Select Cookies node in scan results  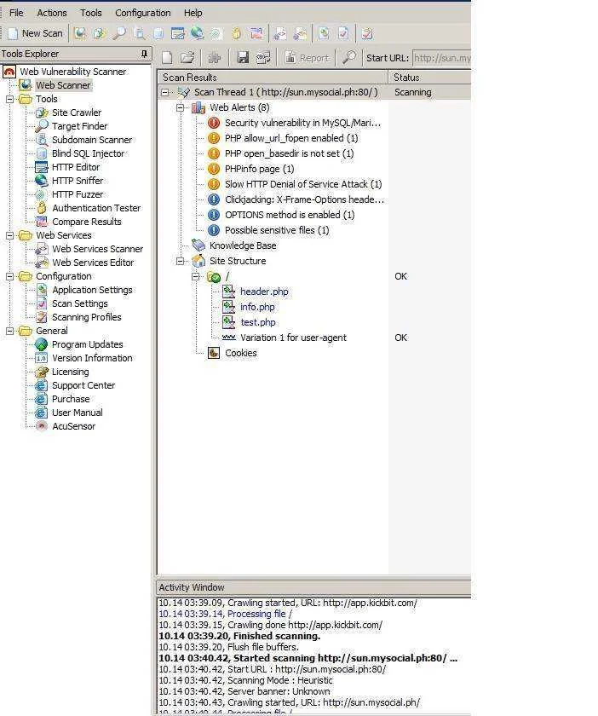(x=240, y=353)
